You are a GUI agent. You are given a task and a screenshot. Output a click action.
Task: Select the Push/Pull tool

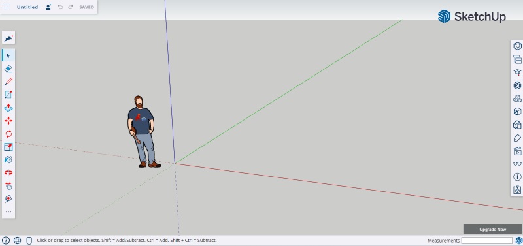click(x=8, y=108)
